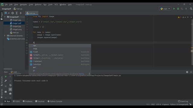The width and height of the screenshot is (193, 108).
Task: Run the main configuration with green play button
Action: 174,9
